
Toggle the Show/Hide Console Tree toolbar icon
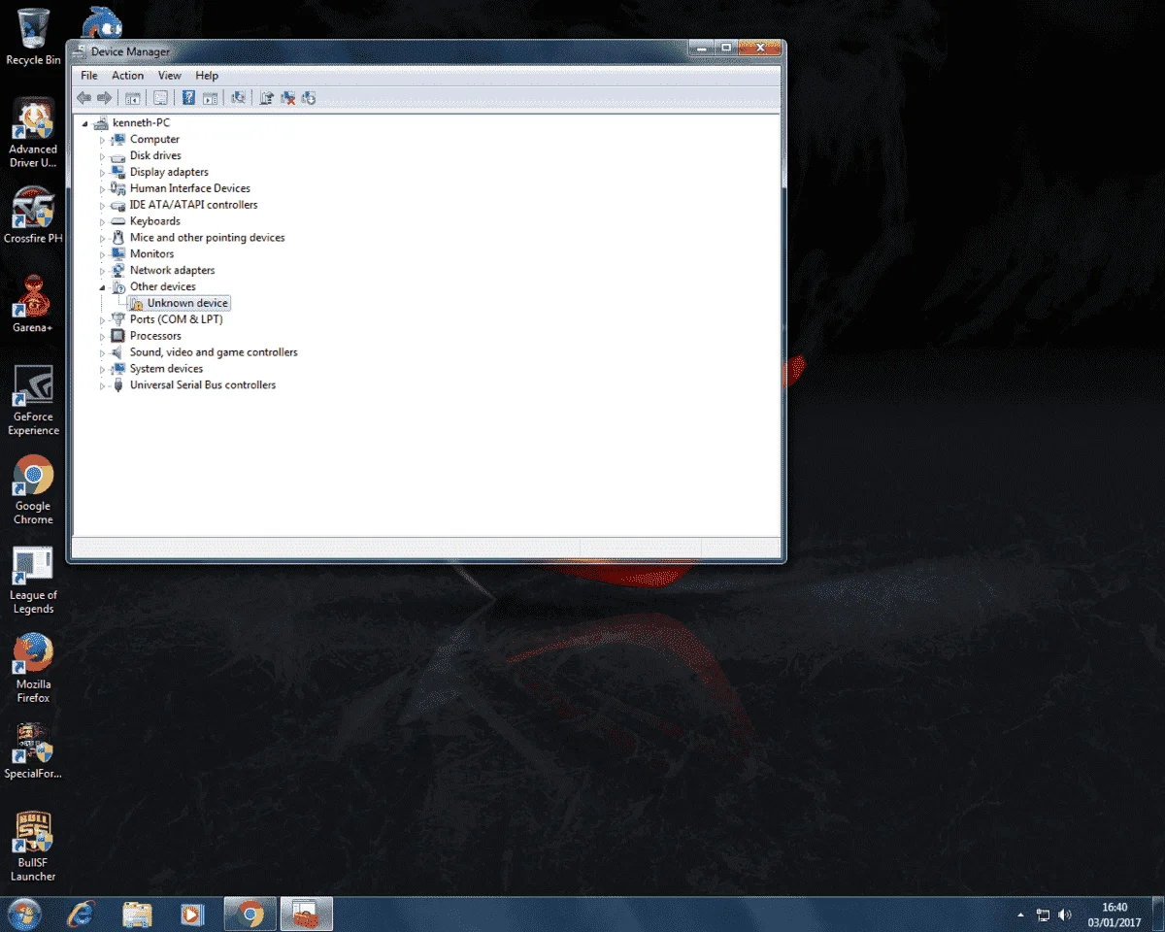133,98
